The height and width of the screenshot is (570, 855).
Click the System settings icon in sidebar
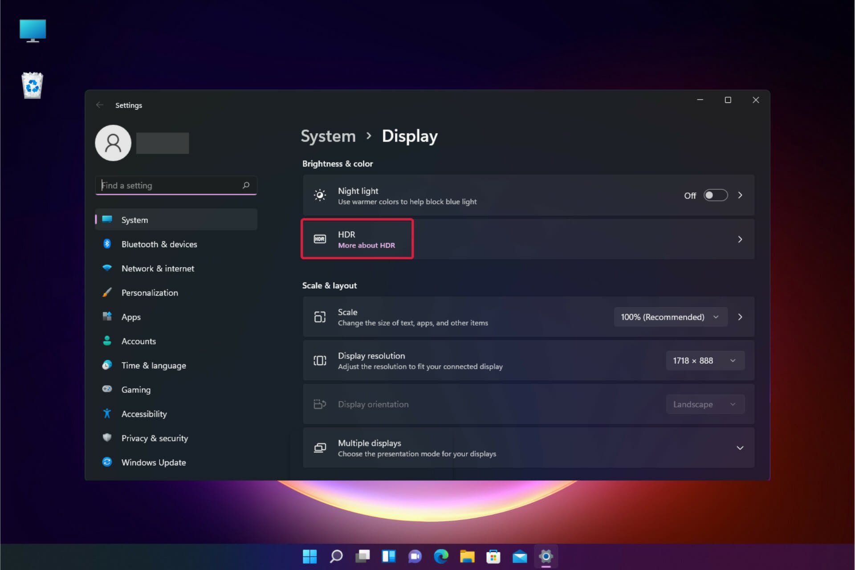coord(107,220)
